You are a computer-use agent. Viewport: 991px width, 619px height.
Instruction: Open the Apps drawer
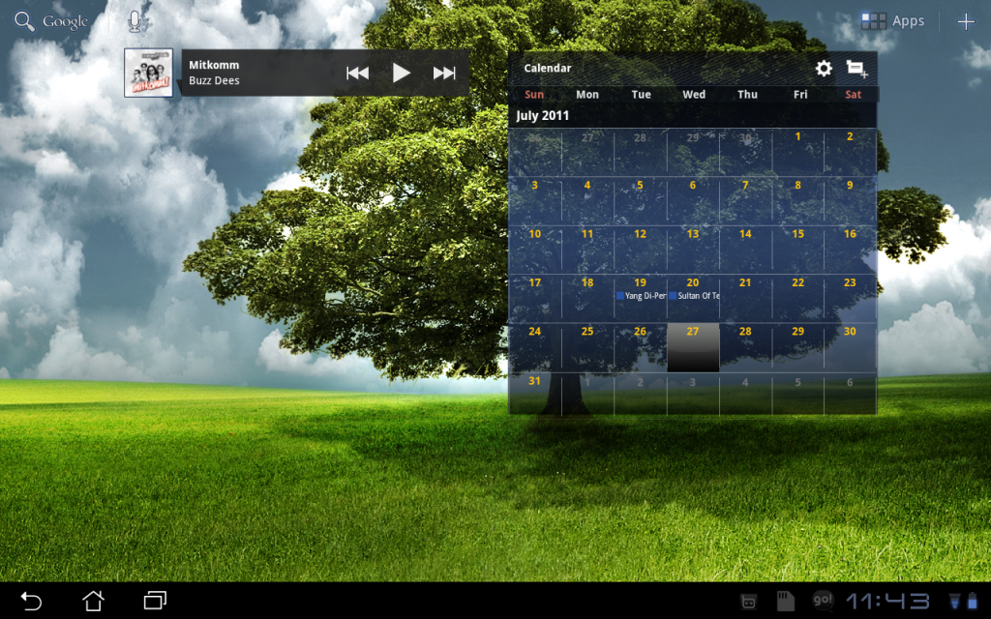coord(892,21)
